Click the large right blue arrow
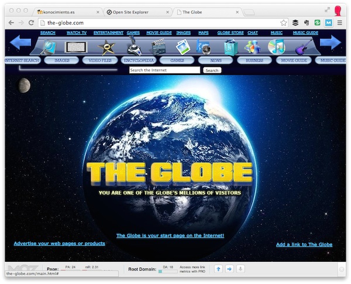The width and height of the screenshot is (351, 284). [x=330, y=43]
